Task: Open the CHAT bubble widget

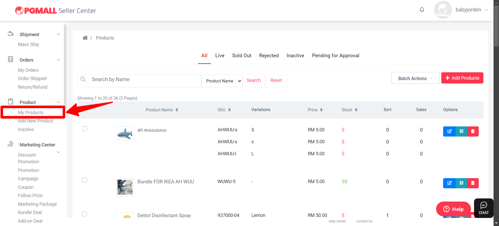Action: (483, 208)
